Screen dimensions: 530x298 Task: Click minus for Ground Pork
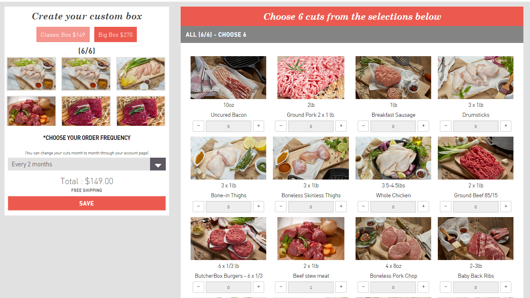(x=281, y=126)
